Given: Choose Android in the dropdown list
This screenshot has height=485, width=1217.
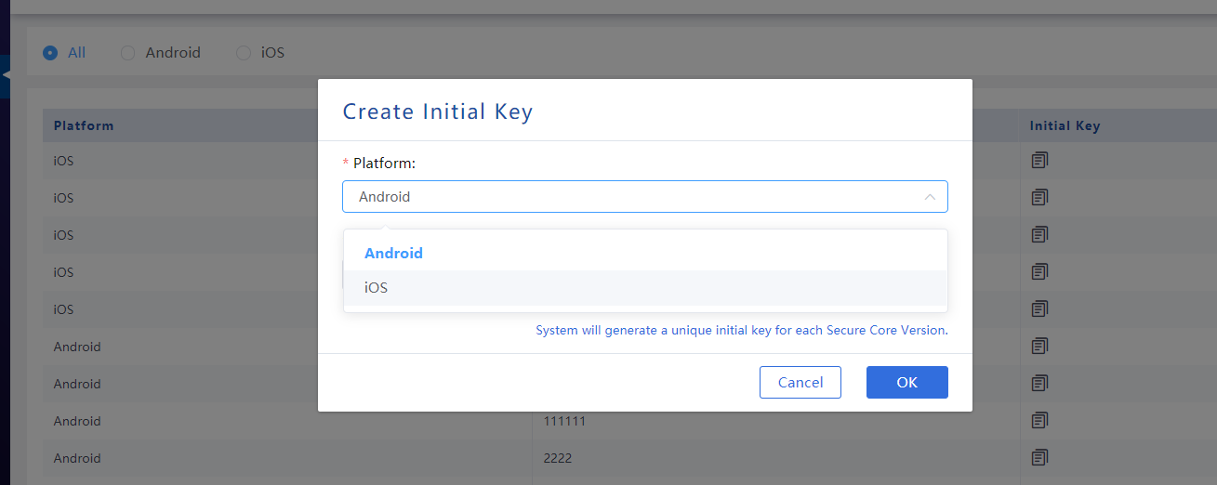Looking at the screenshot, I should (x=645, y=253).
